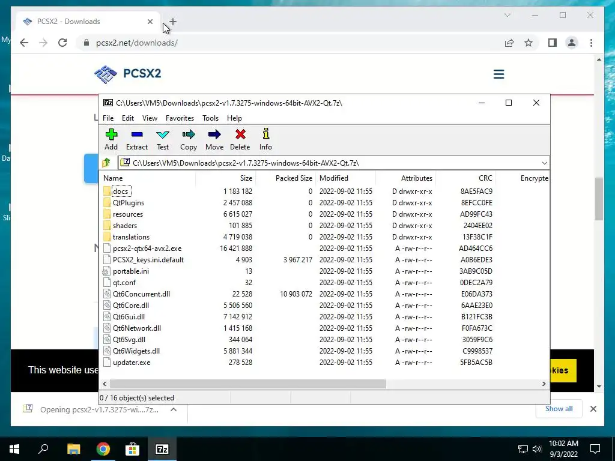Open the Info toolbar icon
Image resolution: width=615 pixels, height=461 pixels.
coord(265,139)
